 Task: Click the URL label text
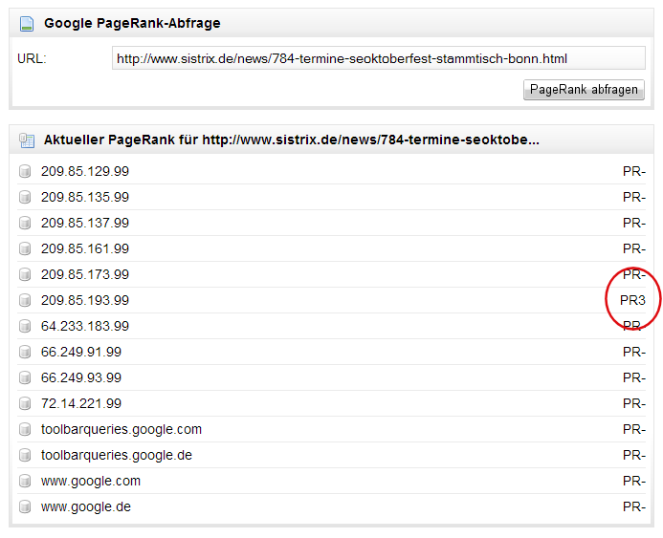coord(32,59)
